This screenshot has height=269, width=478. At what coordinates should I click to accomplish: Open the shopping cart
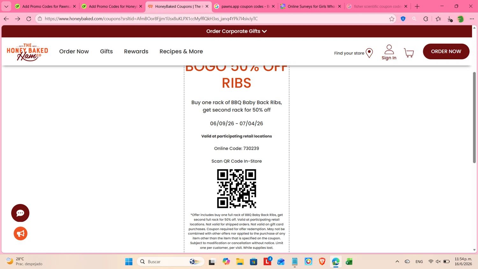(x=409, y=53)
